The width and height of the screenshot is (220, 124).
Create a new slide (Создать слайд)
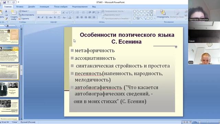(14, 15)
